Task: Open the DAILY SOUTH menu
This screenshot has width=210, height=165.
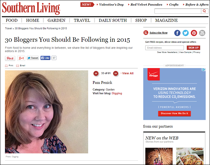Action: pos(113,20)
